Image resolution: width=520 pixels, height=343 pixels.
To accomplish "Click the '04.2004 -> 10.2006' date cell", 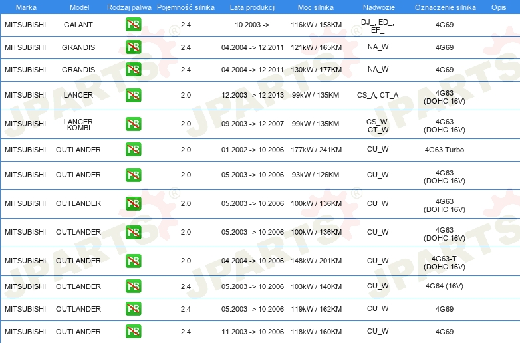I will click(x=253, y=261).
